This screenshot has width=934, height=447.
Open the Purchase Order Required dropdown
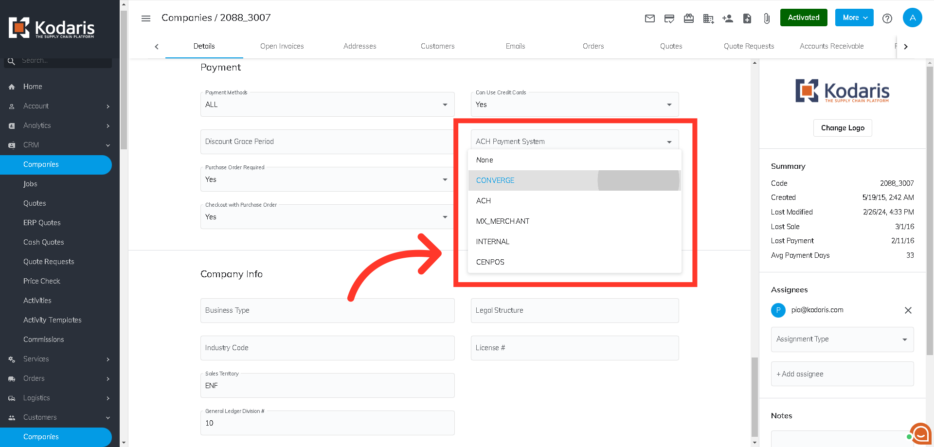327,179
